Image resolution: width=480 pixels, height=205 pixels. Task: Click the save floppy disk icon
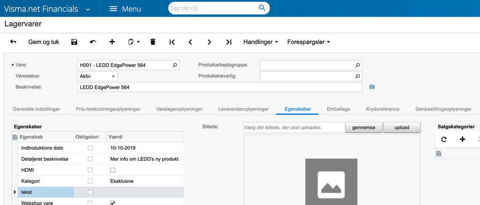tap(74, 42)
